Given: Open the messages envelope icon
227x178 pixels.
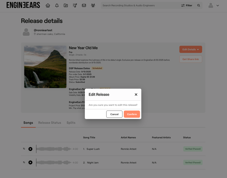Looking at the screenshot, I should coord(84,6).
